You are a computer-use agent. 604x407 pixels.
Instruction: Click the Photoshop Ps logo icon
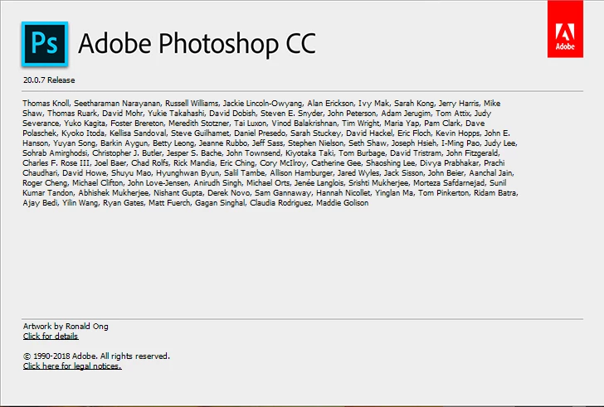click(x=45, y=44)
